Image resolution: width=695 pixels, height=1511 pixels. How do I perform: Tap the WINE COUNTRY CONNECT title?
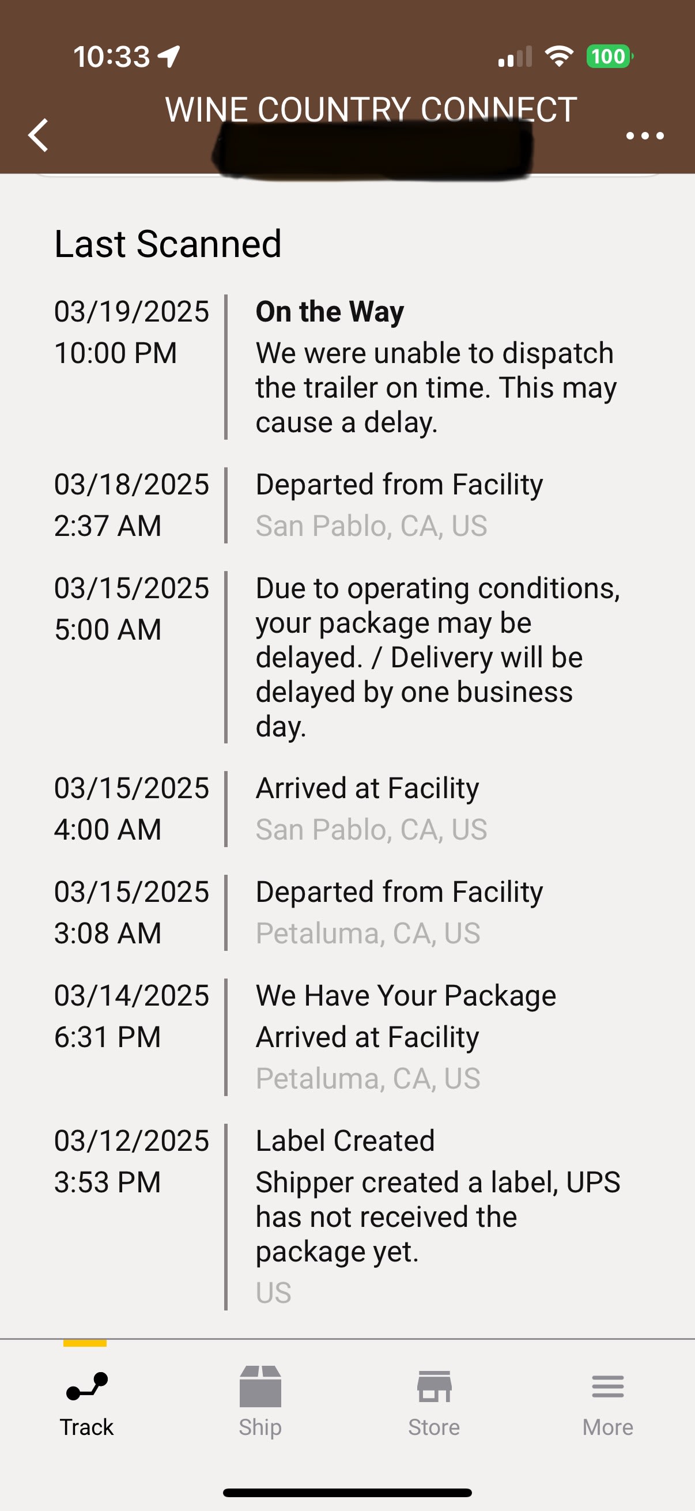(x=371, y=109)
